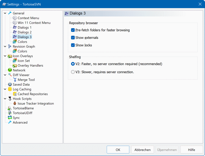205x156 pixels.
Task: Click the Dialogs 3 page header icon
Action: tap(66, 13)
